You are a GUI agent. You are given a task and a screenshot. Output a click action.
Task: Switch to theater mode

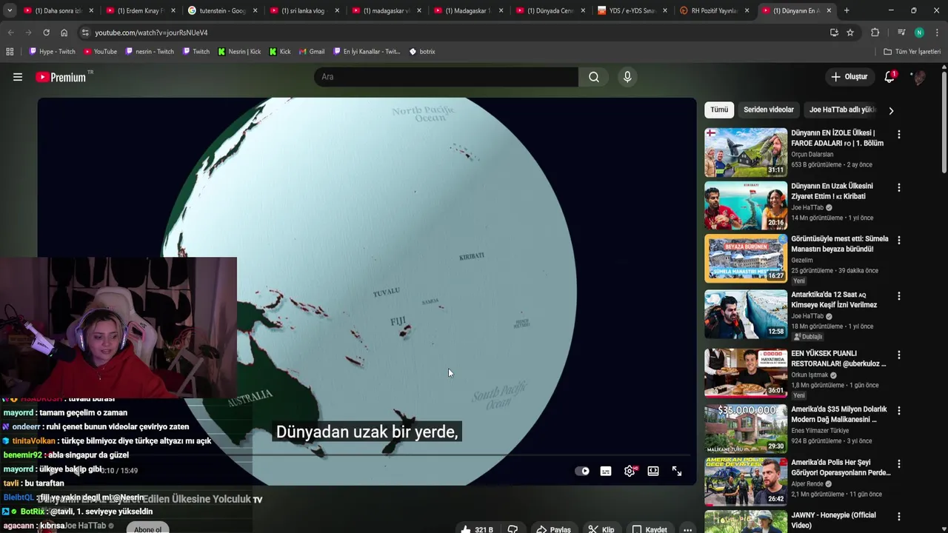coord(653,471)
